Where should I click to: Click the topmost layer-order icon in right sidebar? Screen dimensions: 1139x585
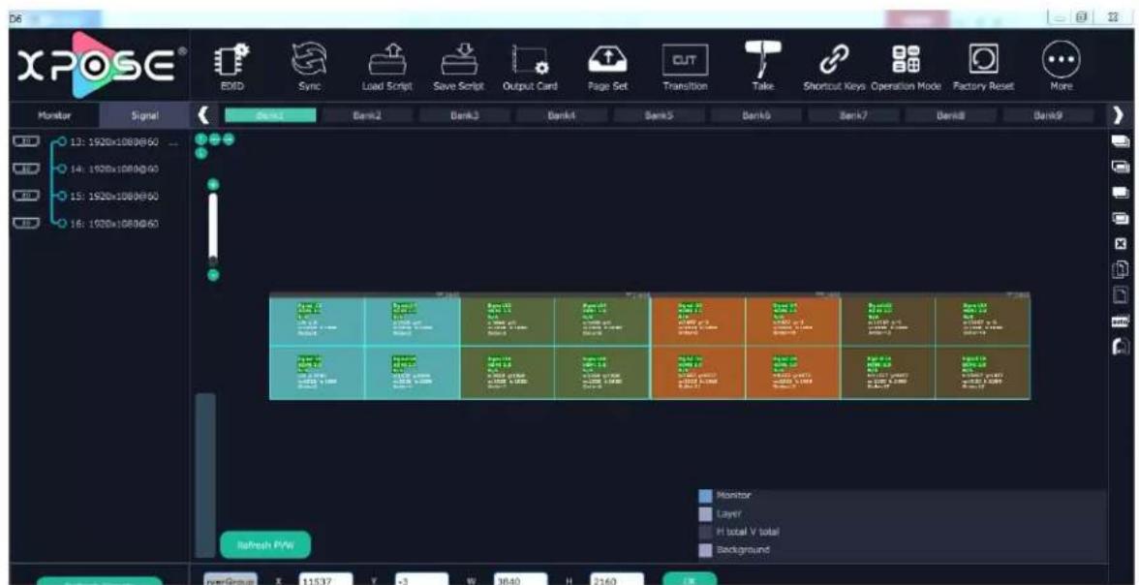[1120, 139]
